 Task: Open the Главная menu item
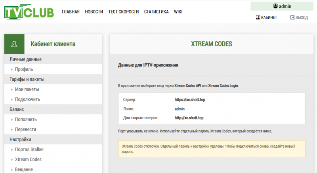point(71,12)
